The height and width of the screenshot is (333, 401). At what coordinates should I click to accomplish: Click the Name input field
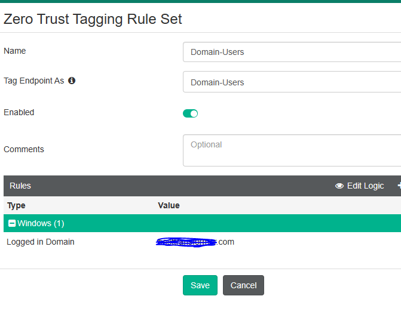292,52
